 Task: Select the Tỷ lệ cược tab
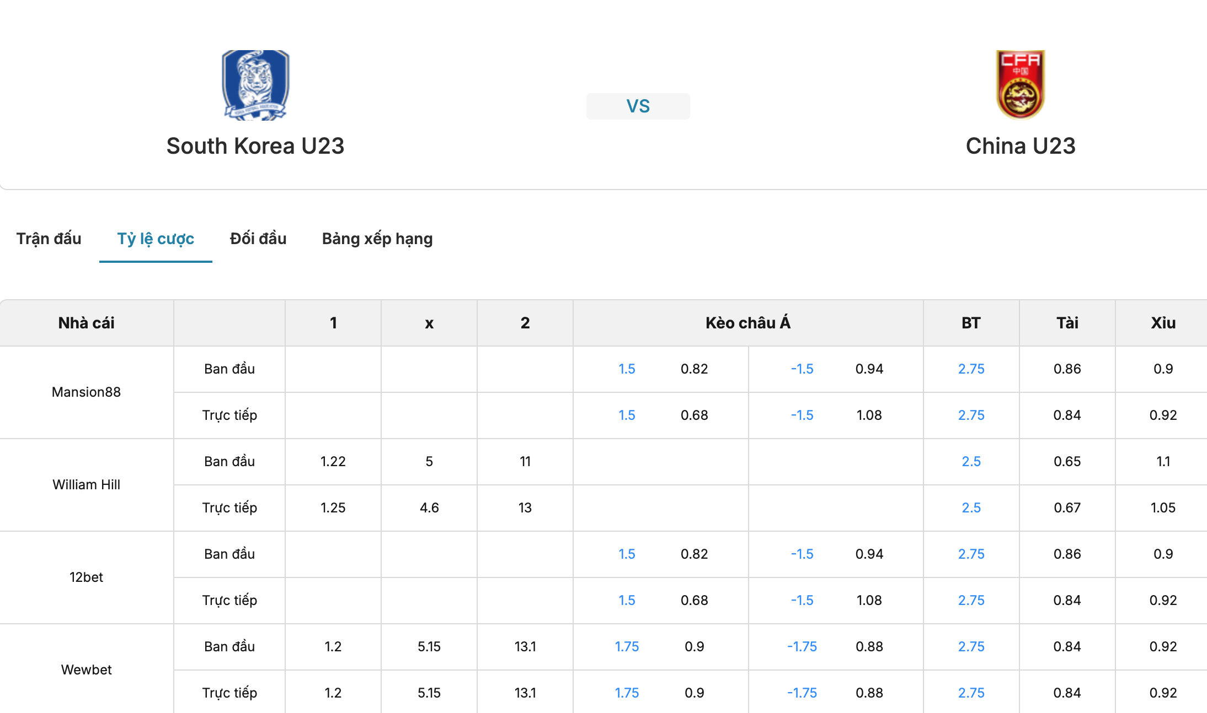[x=156, y=239]
